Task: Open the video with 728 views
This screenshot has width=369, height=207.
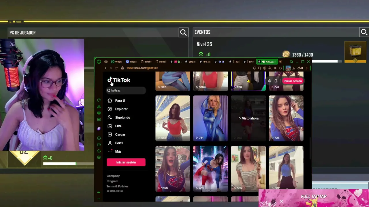Action: (286, 118)
